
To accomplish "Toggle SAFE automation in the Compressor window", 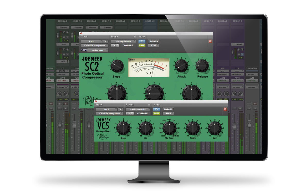I will tap(142, 45).
